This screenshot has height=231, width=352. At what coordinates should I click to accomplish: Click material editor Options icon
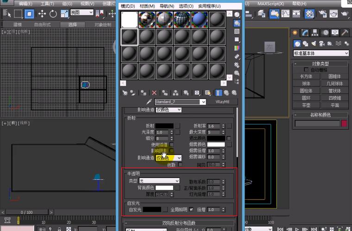237,65
